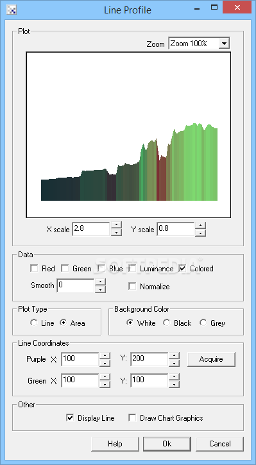
Task: Increase Y scale with up arrow
Action: click(x=201, y=225)
